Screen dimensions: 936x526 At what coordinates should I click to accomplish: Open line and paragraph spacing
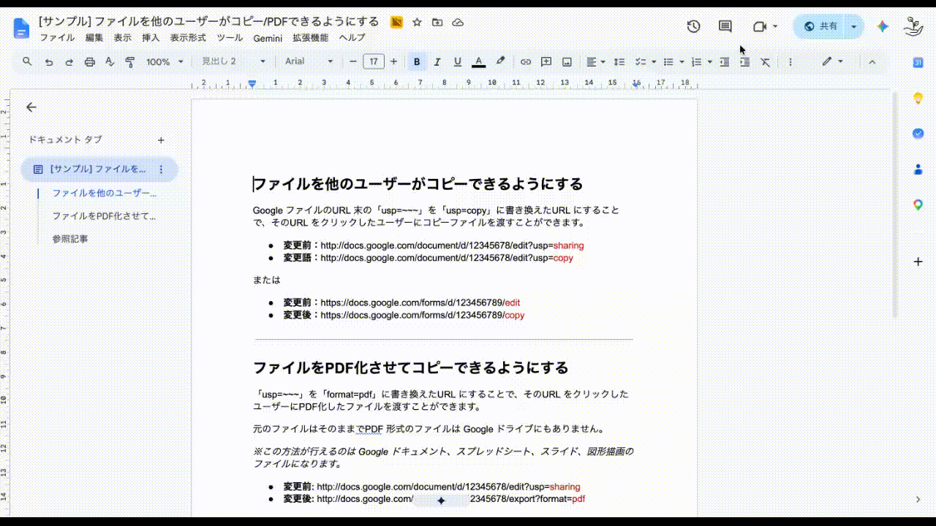pyautogui.click(x=619, y=62)
